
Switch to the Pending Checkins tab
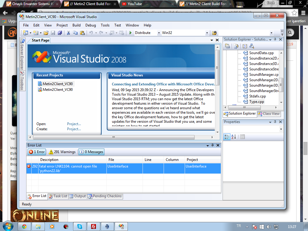(x=105, y=196)
